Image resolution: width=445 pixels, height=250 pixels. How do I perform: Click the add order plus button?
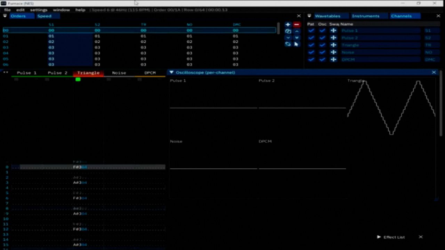pos(288,25)
